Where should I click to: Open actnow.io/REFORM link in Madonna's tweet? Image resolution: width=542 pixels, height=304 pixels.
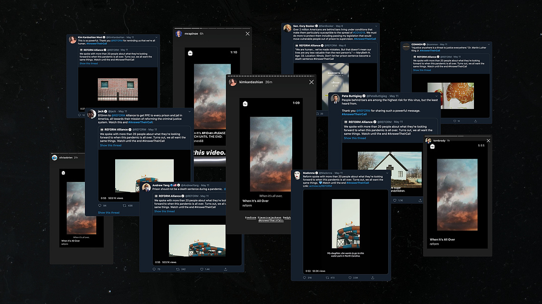(320, 186)
